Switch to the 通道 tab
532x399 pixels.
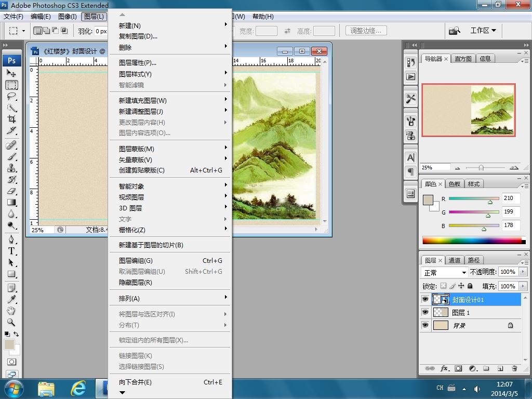454,260
